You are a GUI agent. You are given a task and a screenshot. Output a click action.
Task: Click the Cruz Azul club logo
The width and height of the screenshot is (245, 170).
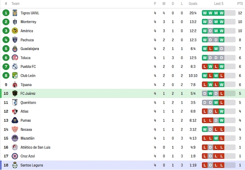tap(15, 156)
